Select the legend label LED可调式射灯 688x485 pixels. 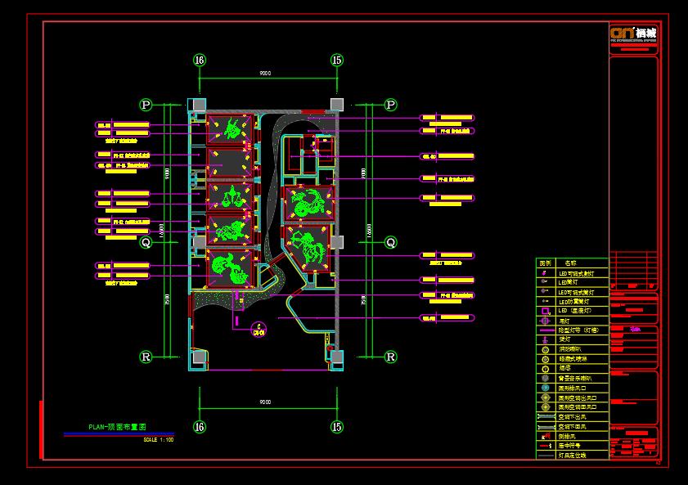pyautogui.click(x=576, y=273)
